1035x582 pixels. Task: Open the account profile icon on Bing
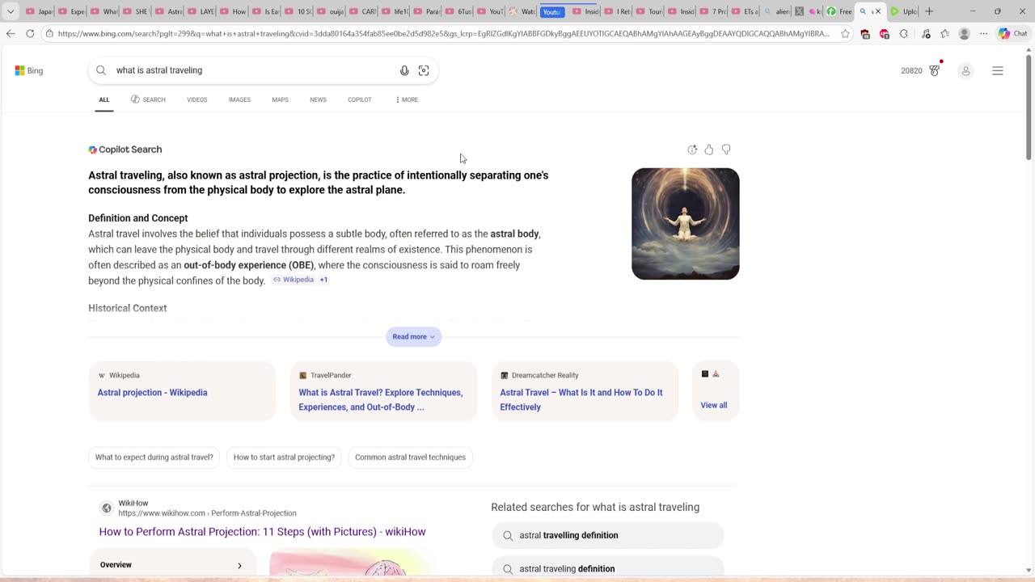click(965, 71)
